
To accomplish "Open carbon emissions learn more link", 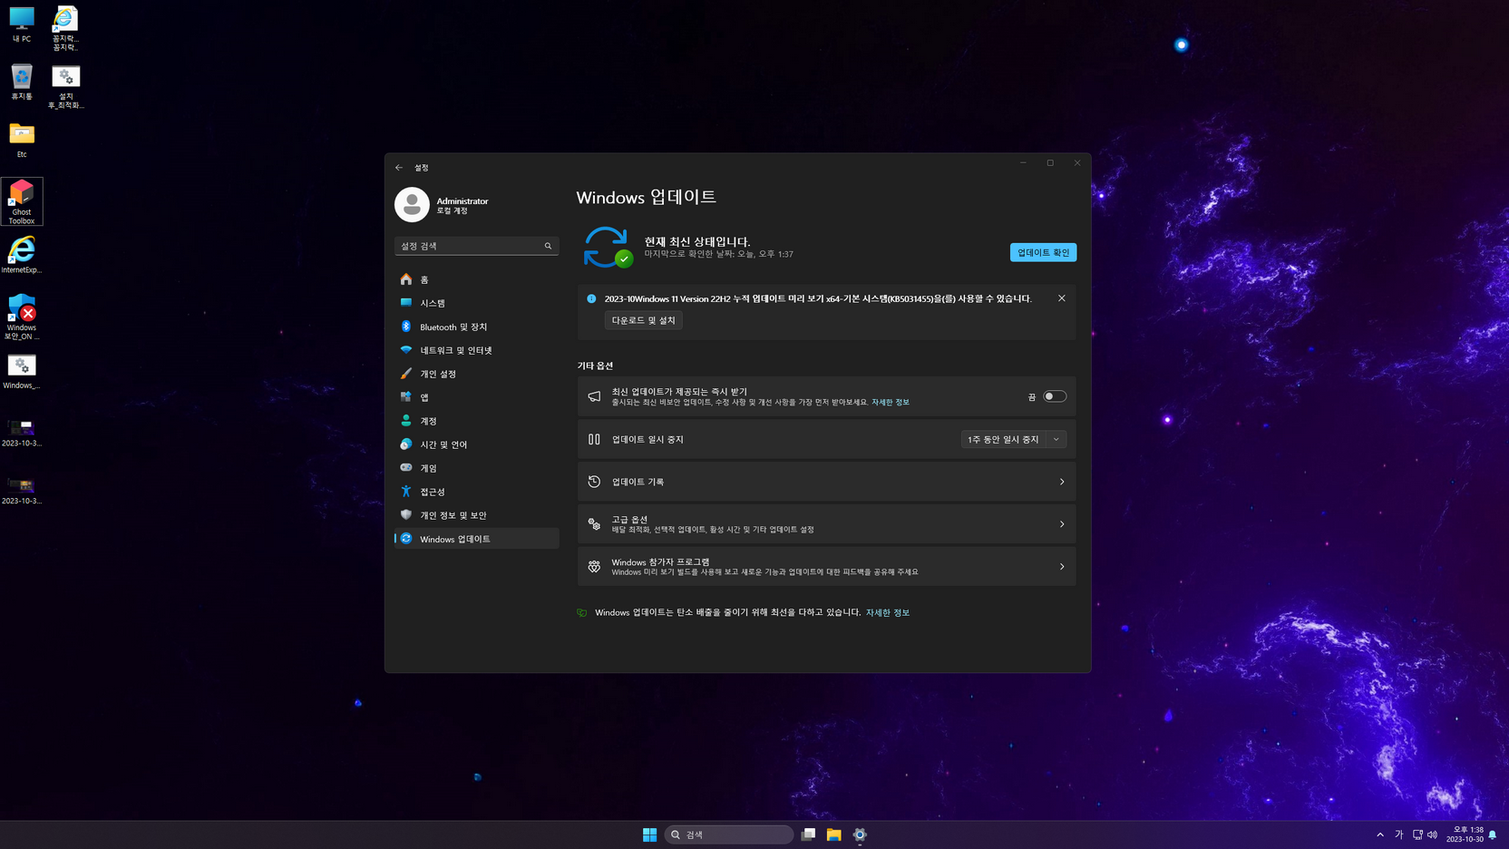I will click(887, 612).
